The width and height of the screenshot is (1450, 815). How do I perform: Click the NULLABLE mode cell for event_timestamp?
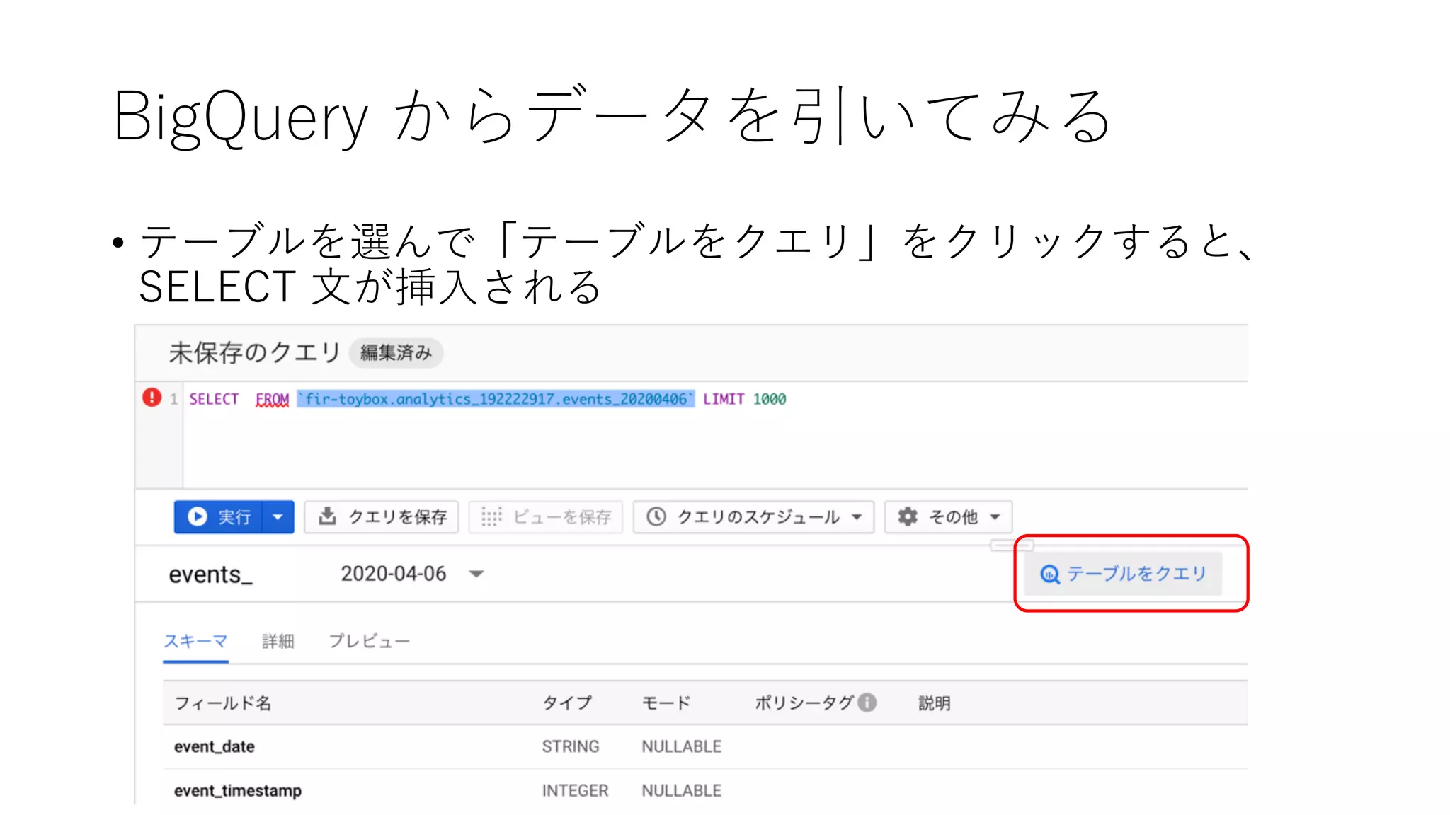[x=681, y=790]
